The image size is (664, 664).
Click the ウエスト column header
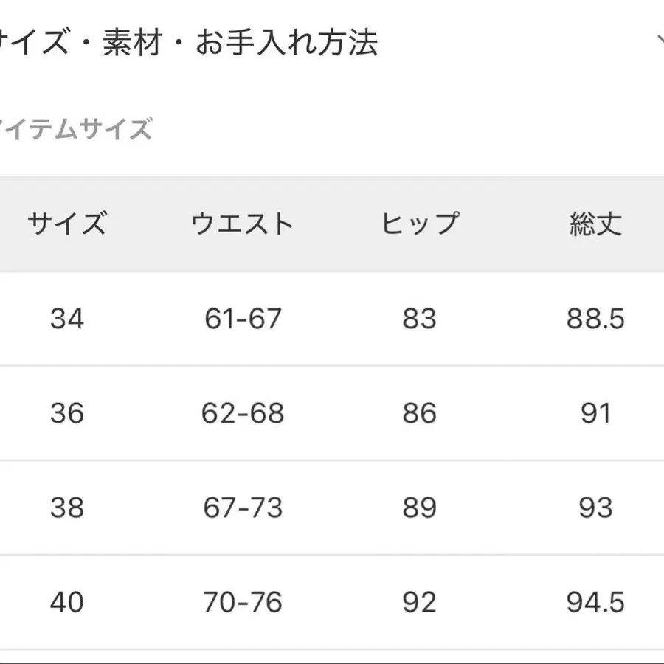click(x=243, y=224)
